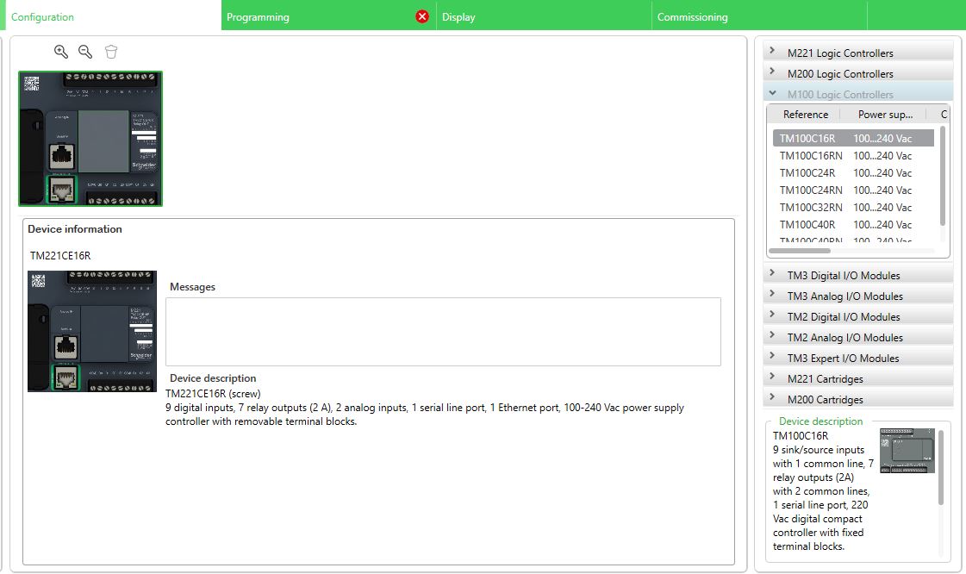The image size is (966, 574).
Task: Click the red error icon on Programming tab
Action: [421, 16]
